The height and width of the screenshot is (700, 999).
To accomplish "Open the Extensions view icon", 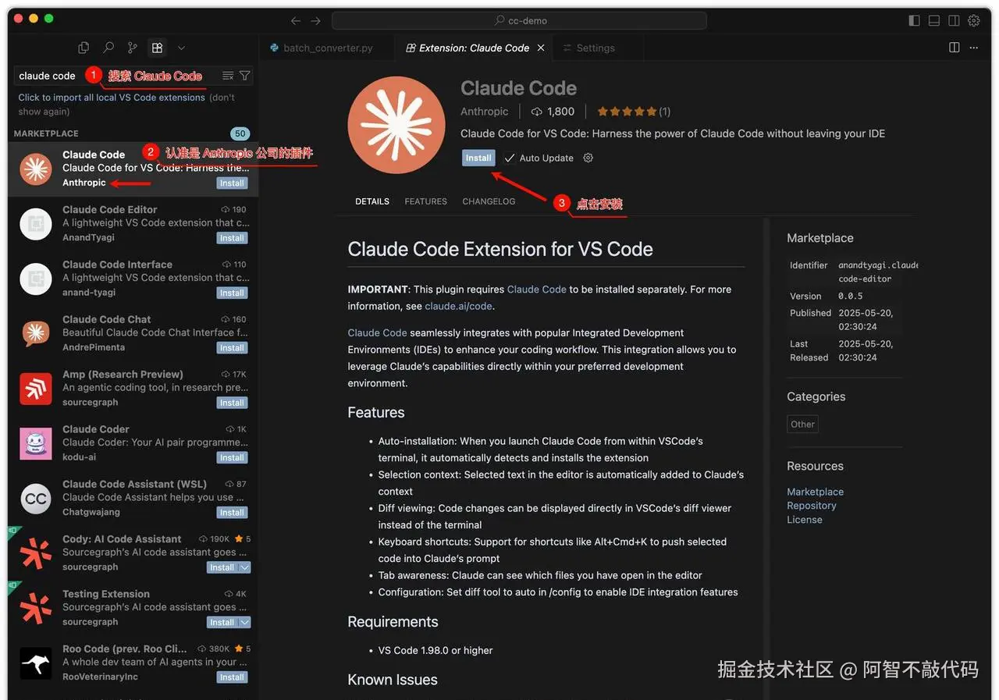I will (158, 48).
